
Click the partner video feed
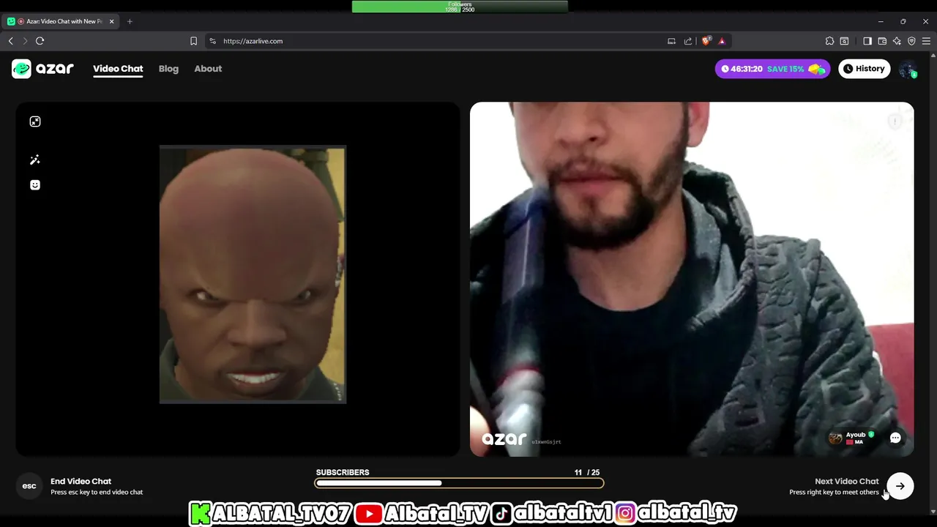[x=692, y=279]
